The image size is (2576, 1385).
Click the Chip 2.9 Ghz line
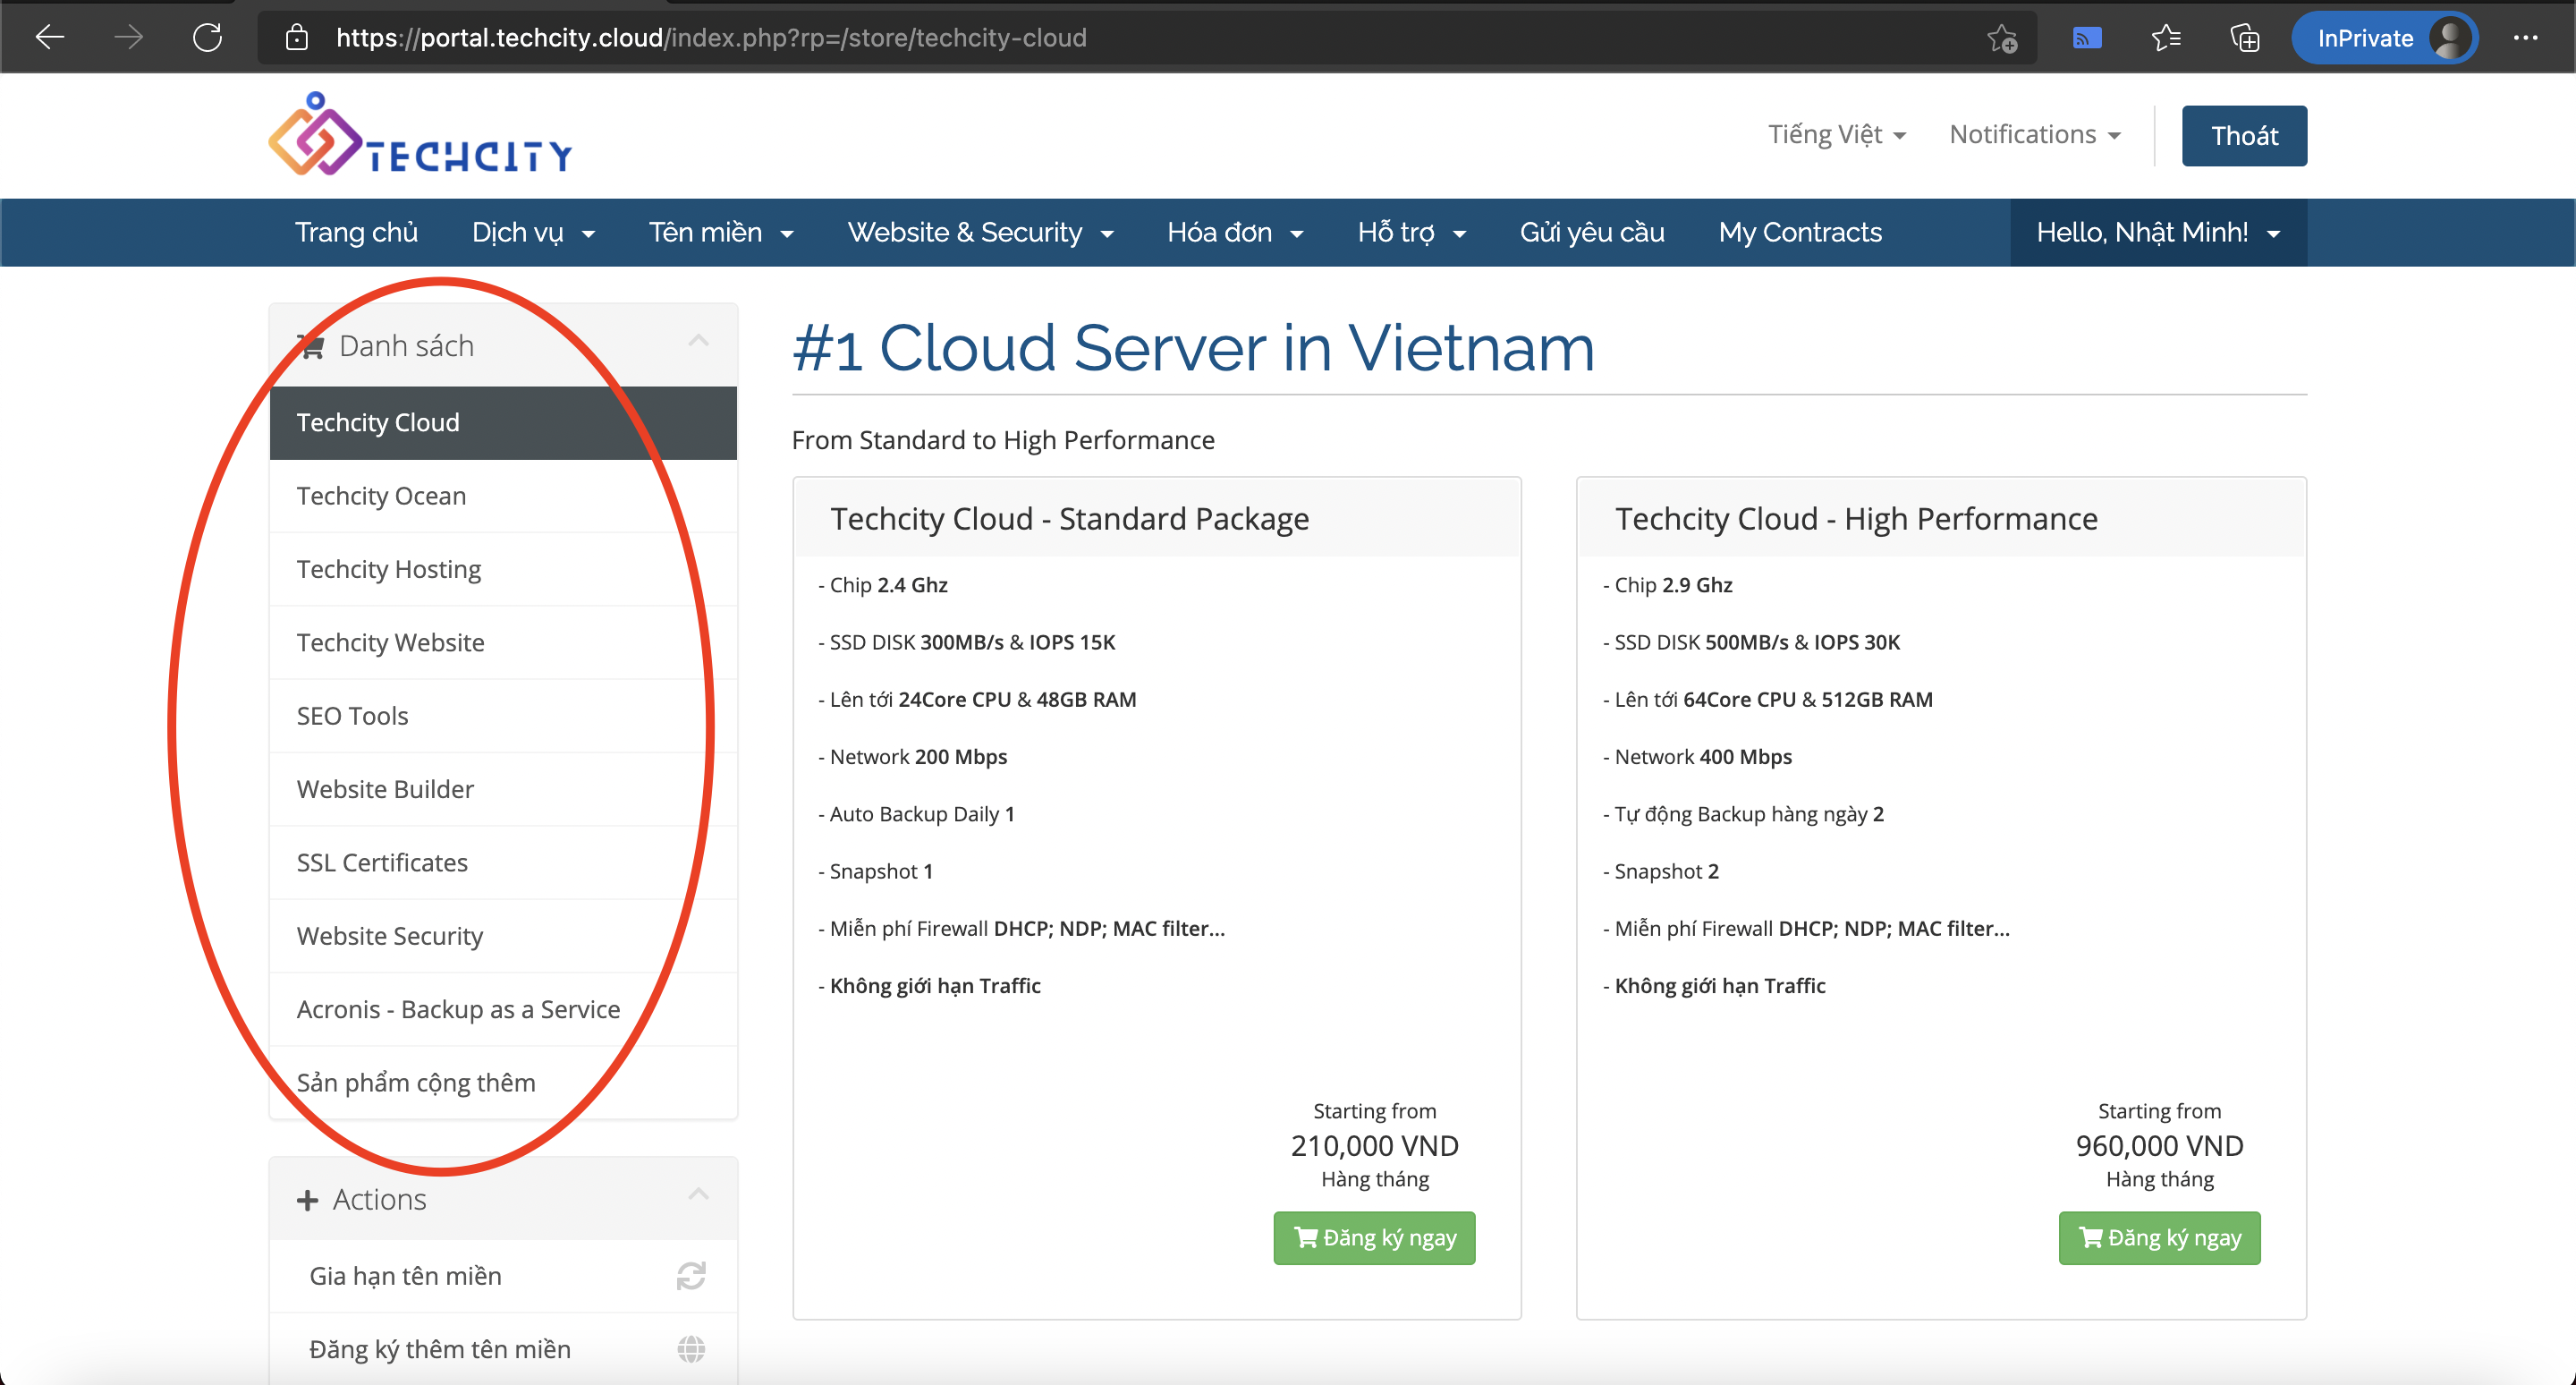pos(1667,585)
